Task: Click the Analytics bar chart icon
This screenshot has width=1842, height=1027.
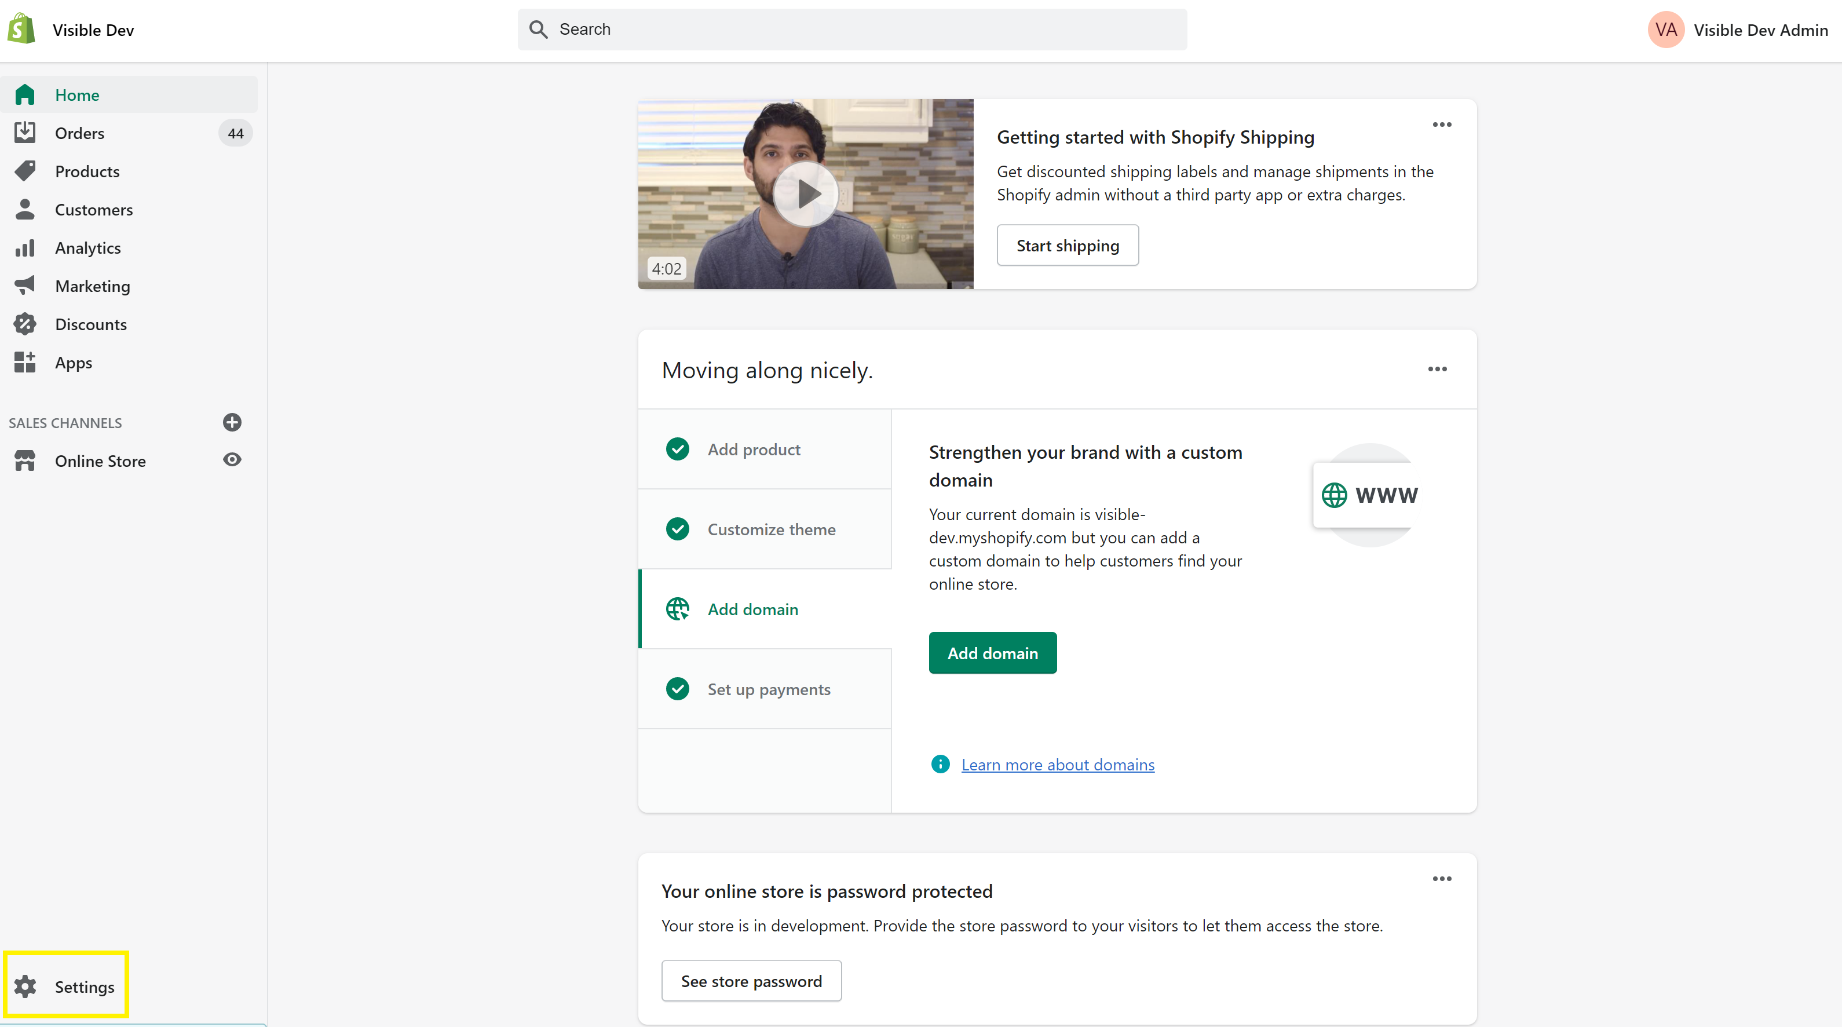Action: pyautogui.click(x=24, y=247)
